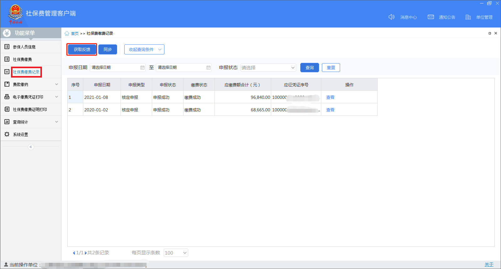
Task: Open 社保费缴费证明打印 menu item
Action: point(30,109)
